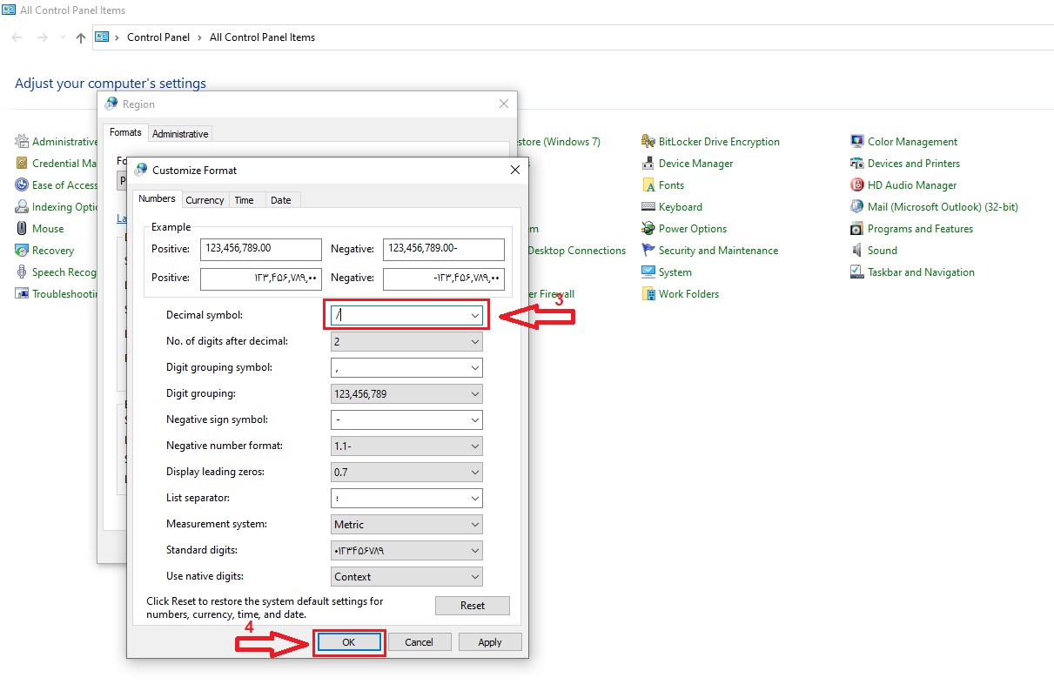Expand the Digit grouping symbol dropdown
Image resolution: width=1054 pixels, height=691 pixels.
474,368
